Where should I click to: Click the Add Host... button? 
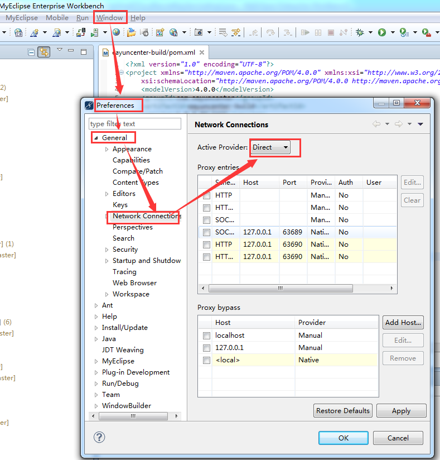pyautogui.click(x=403, y=323)
